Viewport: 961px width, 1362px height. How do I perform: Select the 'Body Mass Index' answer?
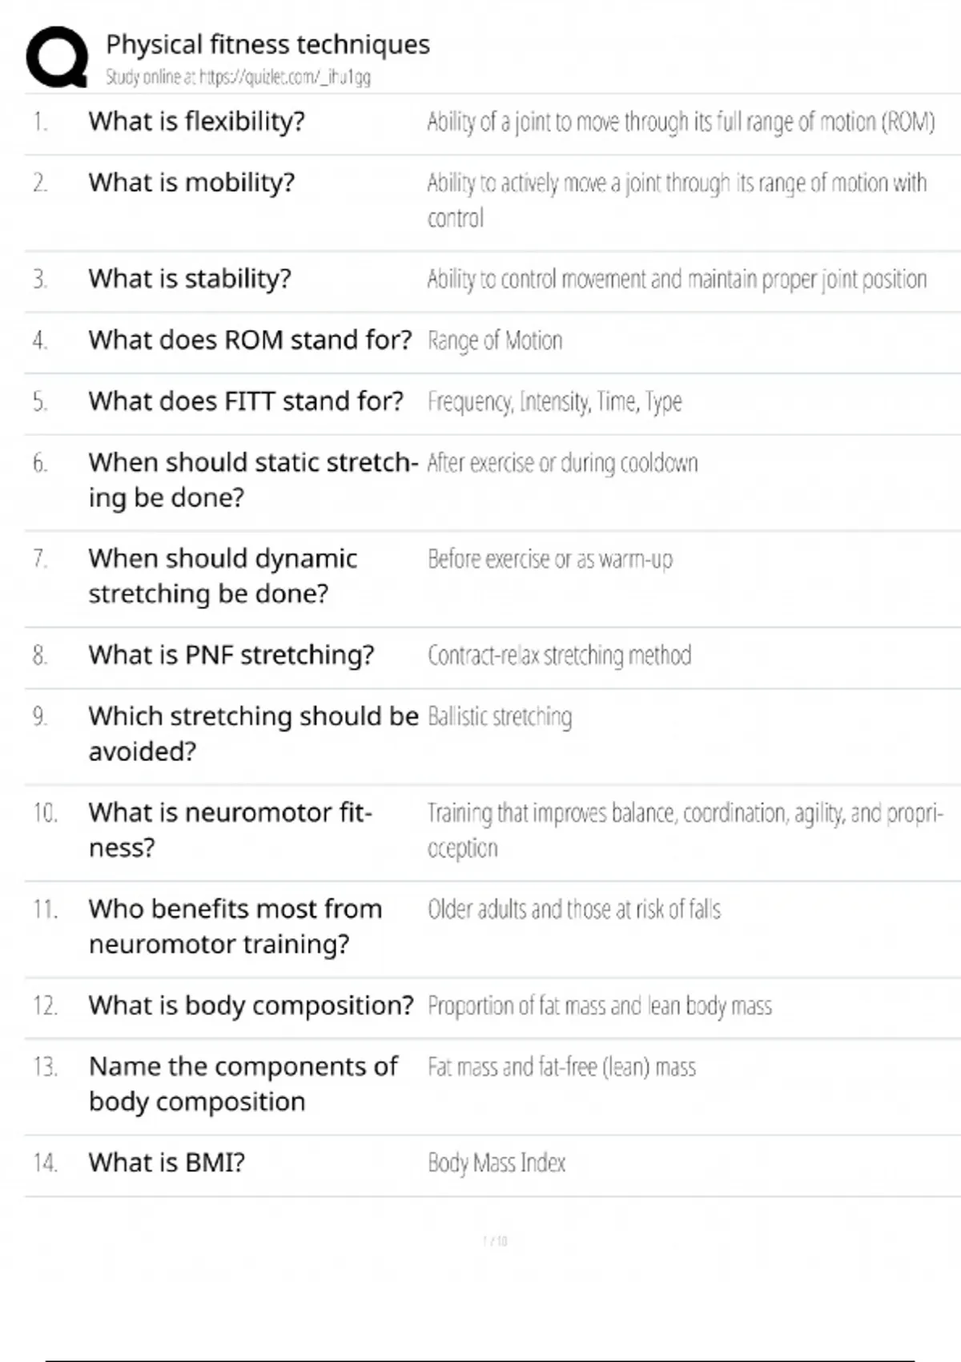(497, 1163)
